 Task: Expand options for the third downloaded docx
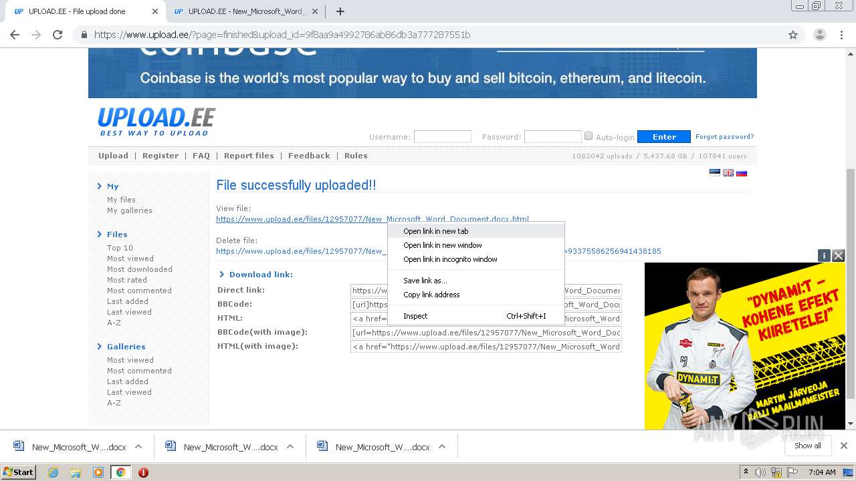442,446
